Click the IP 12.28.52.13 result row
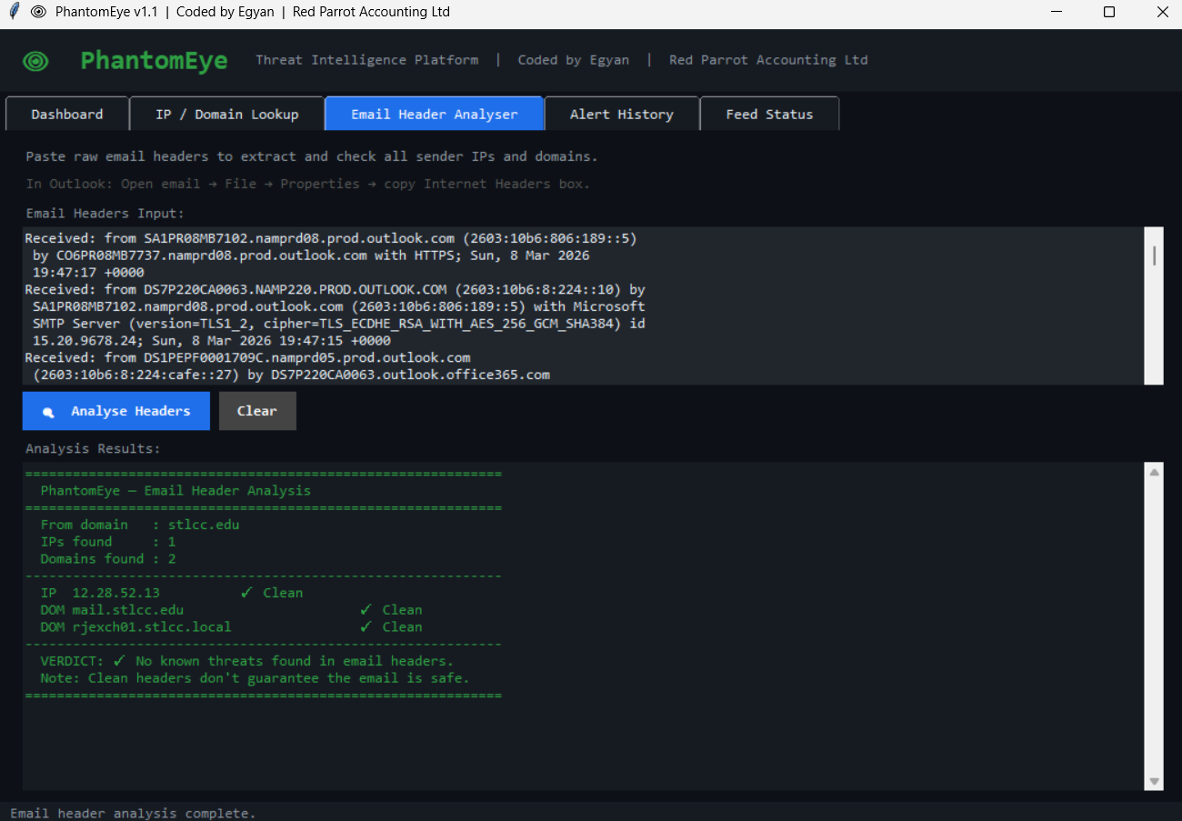Image resolution: width=1182 pixels, height=821 pixels. (172, 593)
